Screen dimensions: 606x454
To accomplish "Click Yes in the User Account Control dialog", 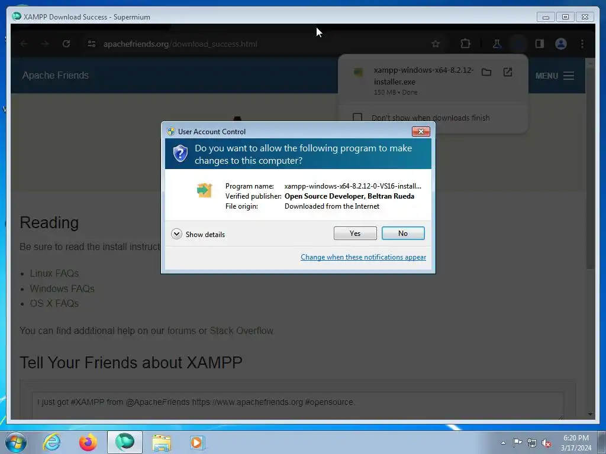I will [355, 233].
